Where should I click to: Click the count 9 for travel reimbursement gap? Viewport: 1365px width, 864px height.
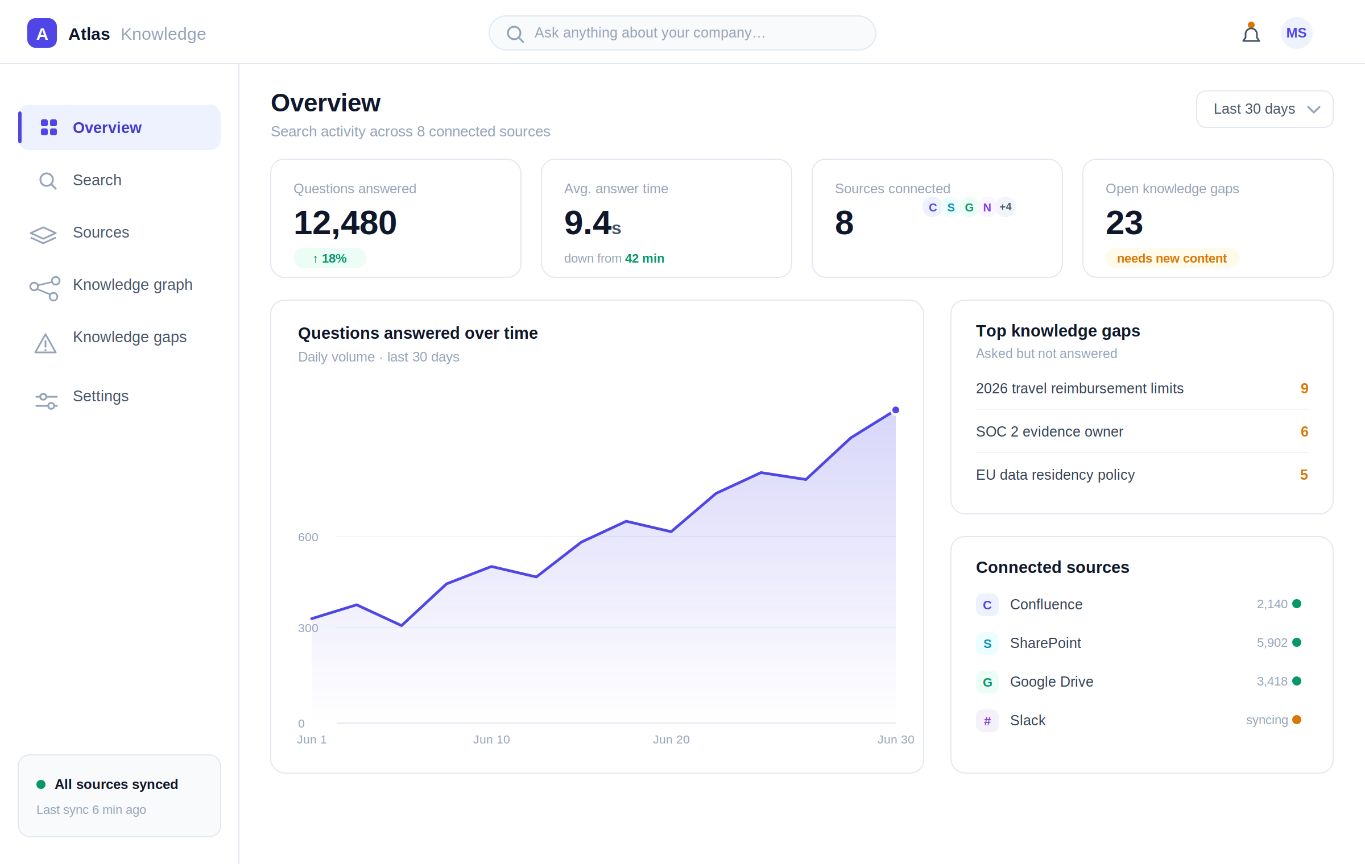point(1304,388)
